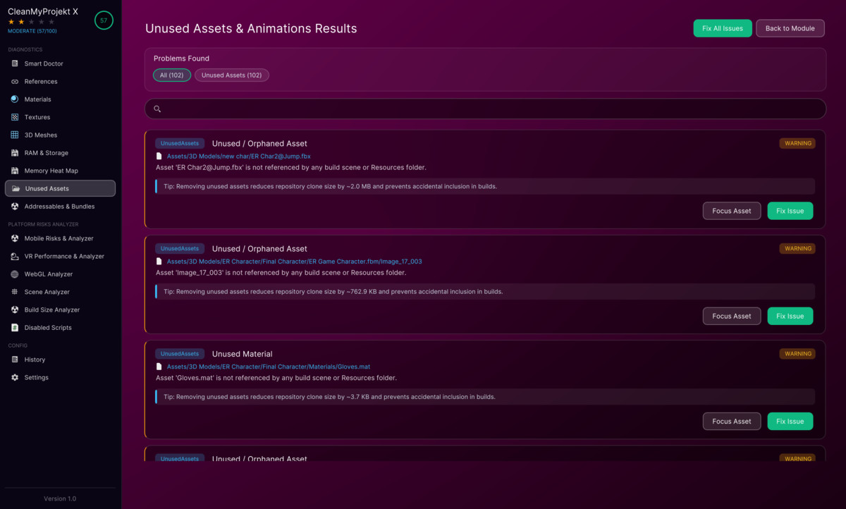Image resolution: width=846 pixels, height=509 pixels.
Task: Open path ending in Image_17_003
Action: (295, 261)
